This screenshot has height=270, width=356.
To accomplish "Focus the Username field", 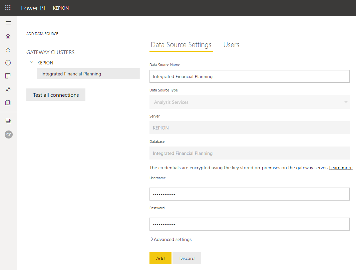I will (x=249, y=194).
